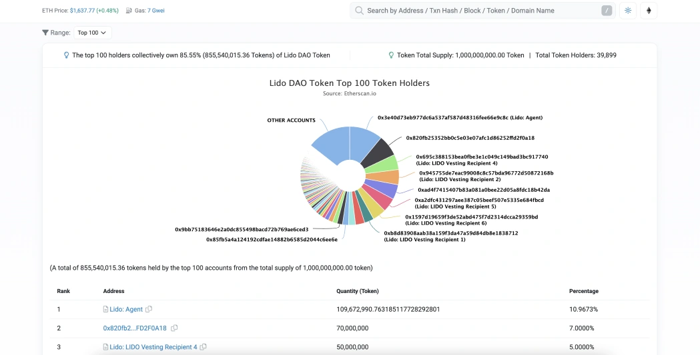Copy the 0x820fb2...FD2F0A18 address
The image size is (700, 355).
pyautogui.click(x=174, y=328)
